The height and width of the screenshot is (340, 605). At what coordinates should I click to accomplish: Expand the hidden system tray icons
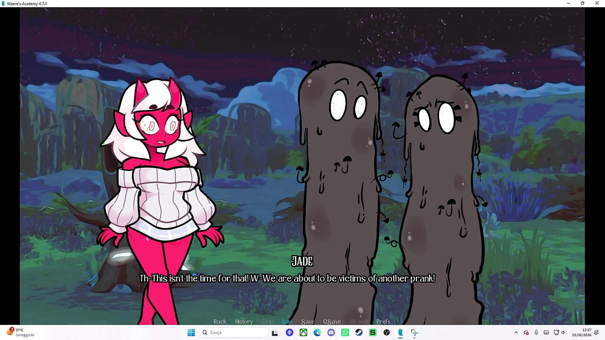pos(516,332)
